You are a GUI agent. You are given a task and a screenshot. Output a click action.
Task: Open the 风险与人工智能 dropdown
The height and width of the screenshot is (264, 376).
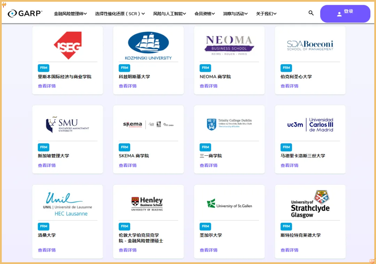(x=170, y=14)
